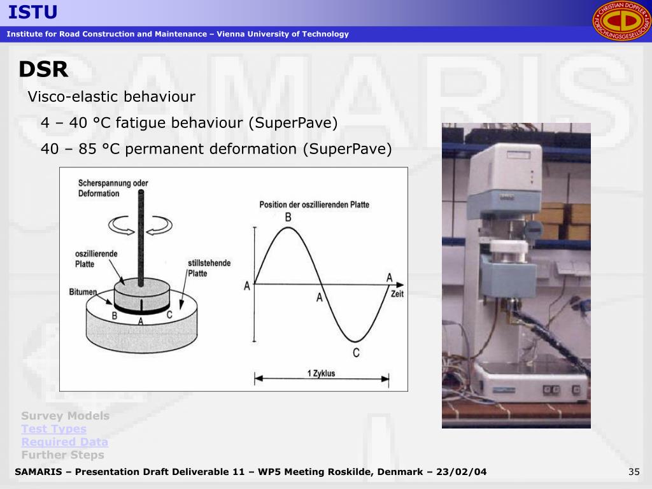This screenshot has height=489, width=652.
Task: Open the Required Data link
Action: pyautogui.click(x=64, y=442)
